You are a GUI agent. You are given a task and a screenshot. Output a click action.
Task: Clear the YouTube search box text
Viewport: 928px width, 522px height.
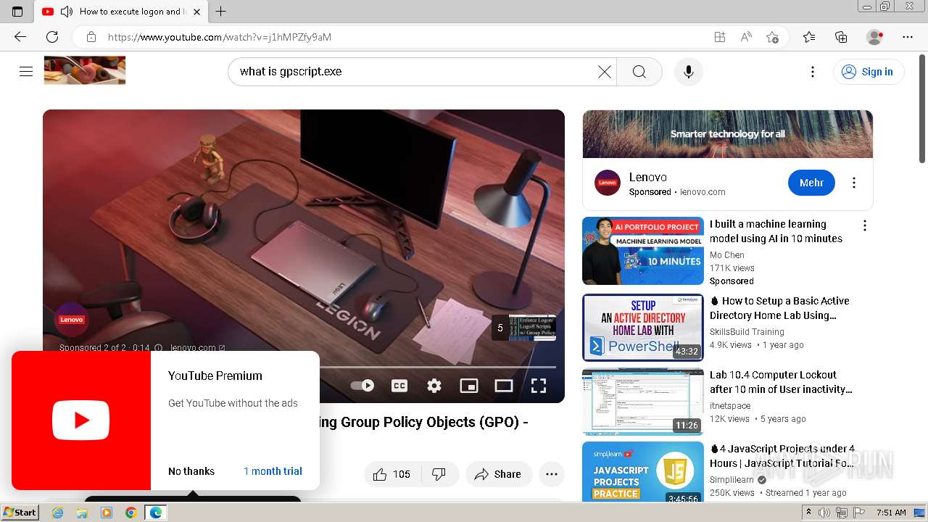tap(604, 72)
